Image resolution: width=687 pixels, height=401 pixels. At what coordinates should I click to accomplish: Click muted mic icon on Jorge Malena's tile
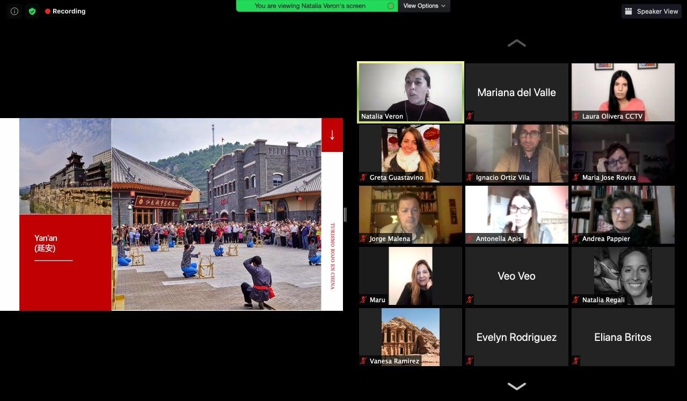coord(364,239)
